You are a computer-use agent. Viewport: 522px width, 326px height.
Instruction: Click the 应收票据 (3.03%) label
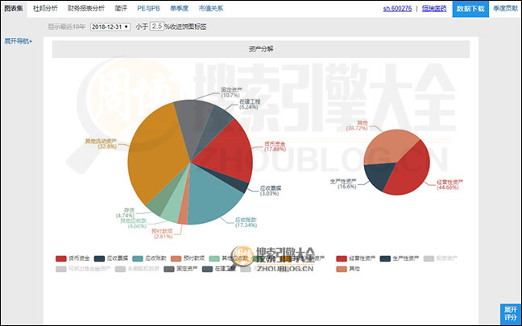point(271,191)
